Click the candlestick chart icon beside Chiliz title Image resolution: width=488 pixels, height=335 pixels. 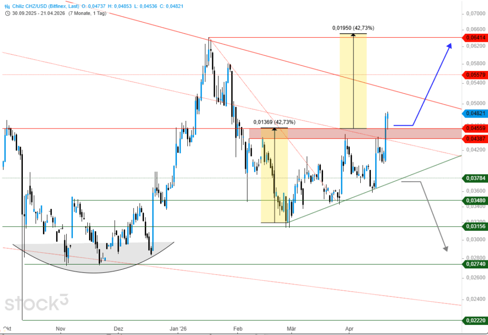[x=6, y=6]
